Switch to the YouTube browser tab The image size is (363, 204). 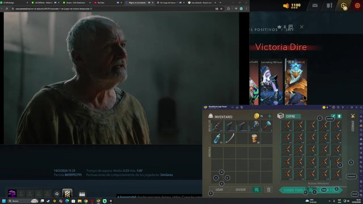pos(108,3)
